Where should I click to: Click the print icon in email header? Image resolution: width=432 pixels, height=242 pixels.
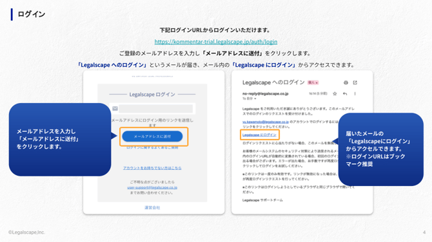[x=346, y=82]
